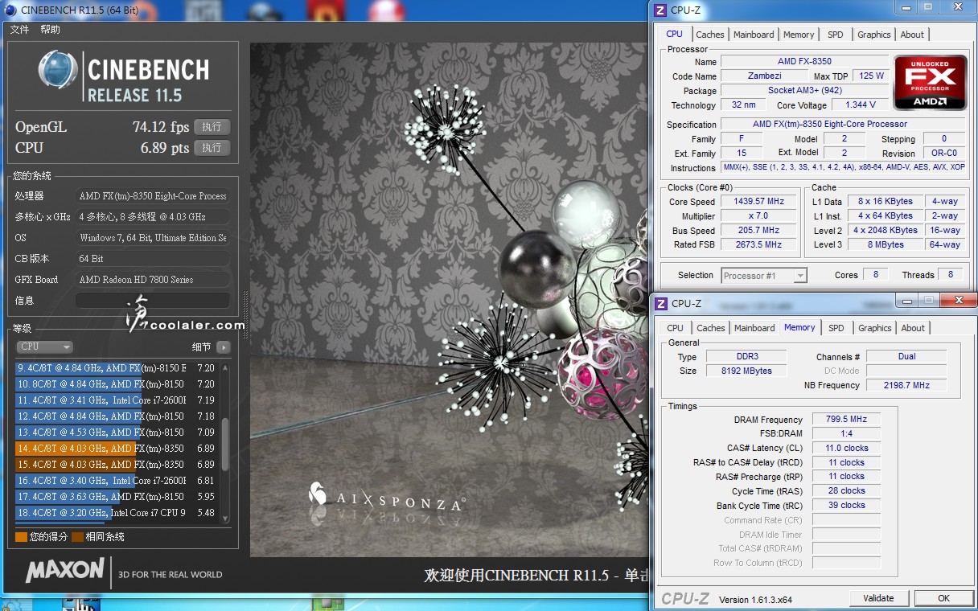Open the CPU ranking type dropdown
The width and height of the screenshot is (978, 611).
click(x=45, y=347)
